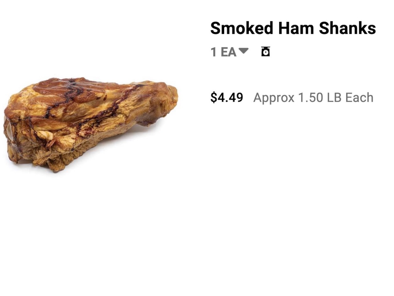Click the 1.50 LB weight estimate

[320, 98]
